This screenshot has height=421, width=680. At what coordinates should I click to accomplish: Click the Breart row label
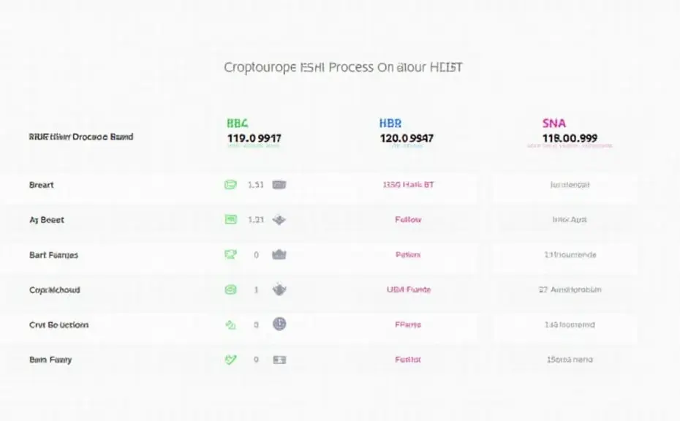click(x=42, y=185)
